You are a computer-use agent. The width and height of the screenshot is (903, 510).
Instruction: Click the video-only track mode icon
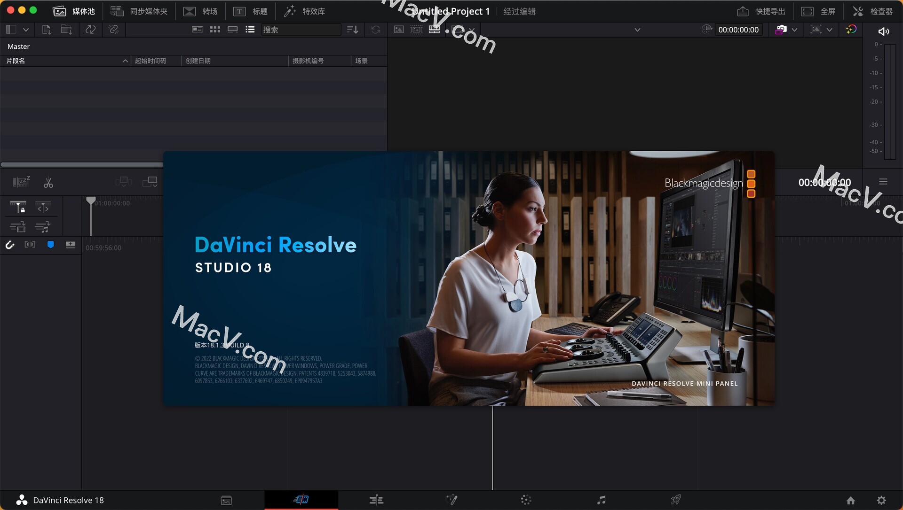coord(18,227)
